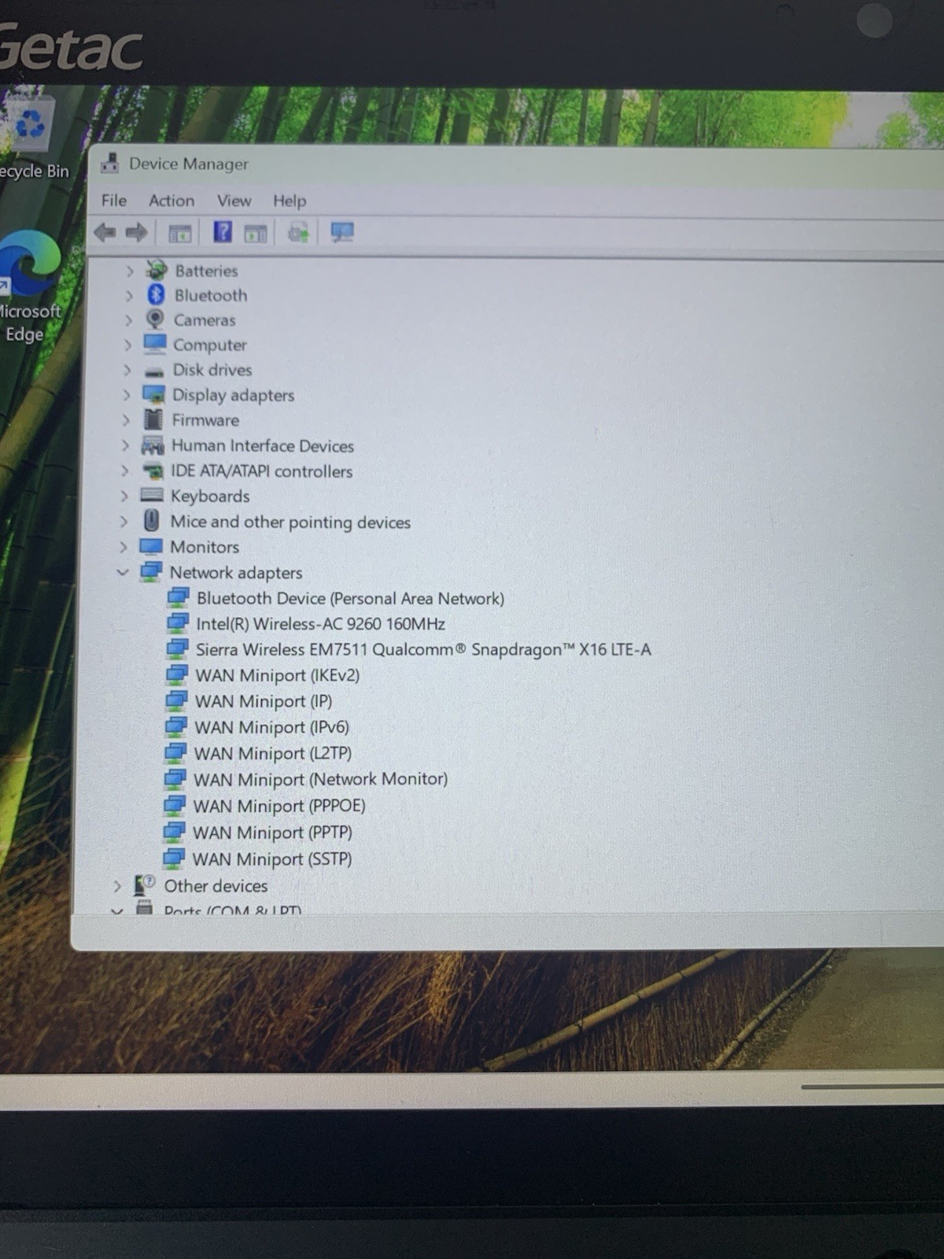Select the IDE ATA/ATAPI controllers icon
Screen dimensions: 944x1259
[153, 471]
